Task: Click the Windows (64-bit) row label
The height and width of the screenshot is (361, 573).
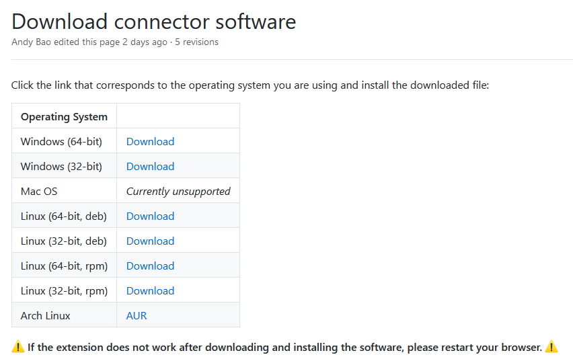Action: point(61,141)
